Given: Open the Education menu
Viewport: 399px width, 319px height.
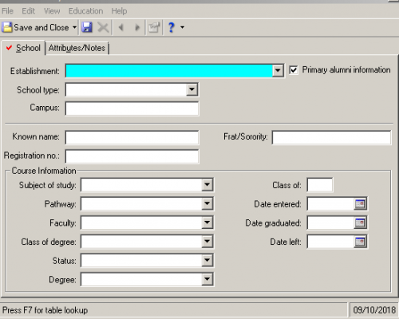Looking at the screenshot, I should click(x=85, y=11).
